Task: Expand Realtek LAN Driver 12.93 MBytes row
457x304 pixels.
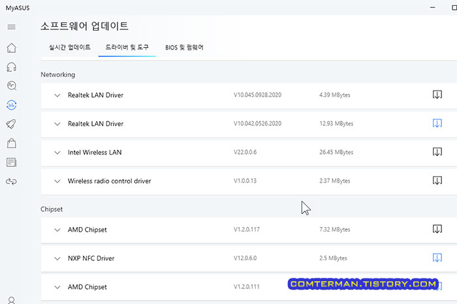Action: coord(57,124)
